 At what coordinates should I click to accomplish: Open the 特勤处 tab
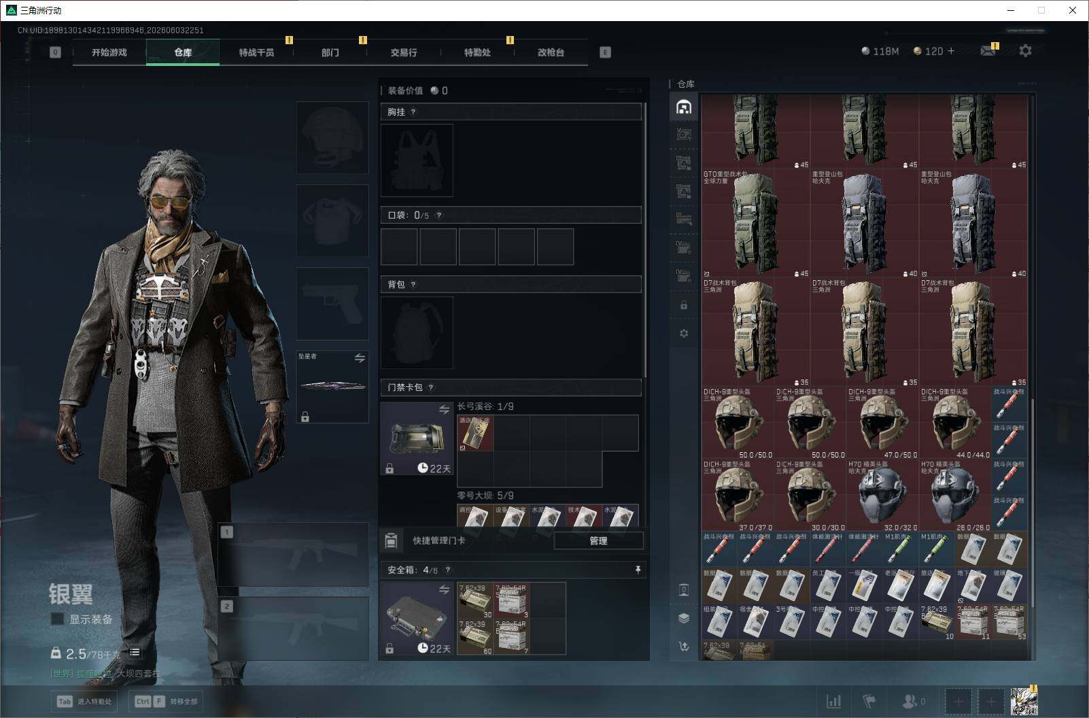point(477,52)
